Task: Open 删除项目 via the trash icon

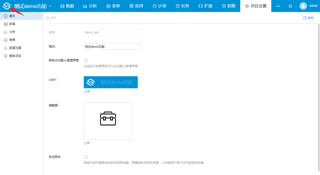Action: point(5,55)
